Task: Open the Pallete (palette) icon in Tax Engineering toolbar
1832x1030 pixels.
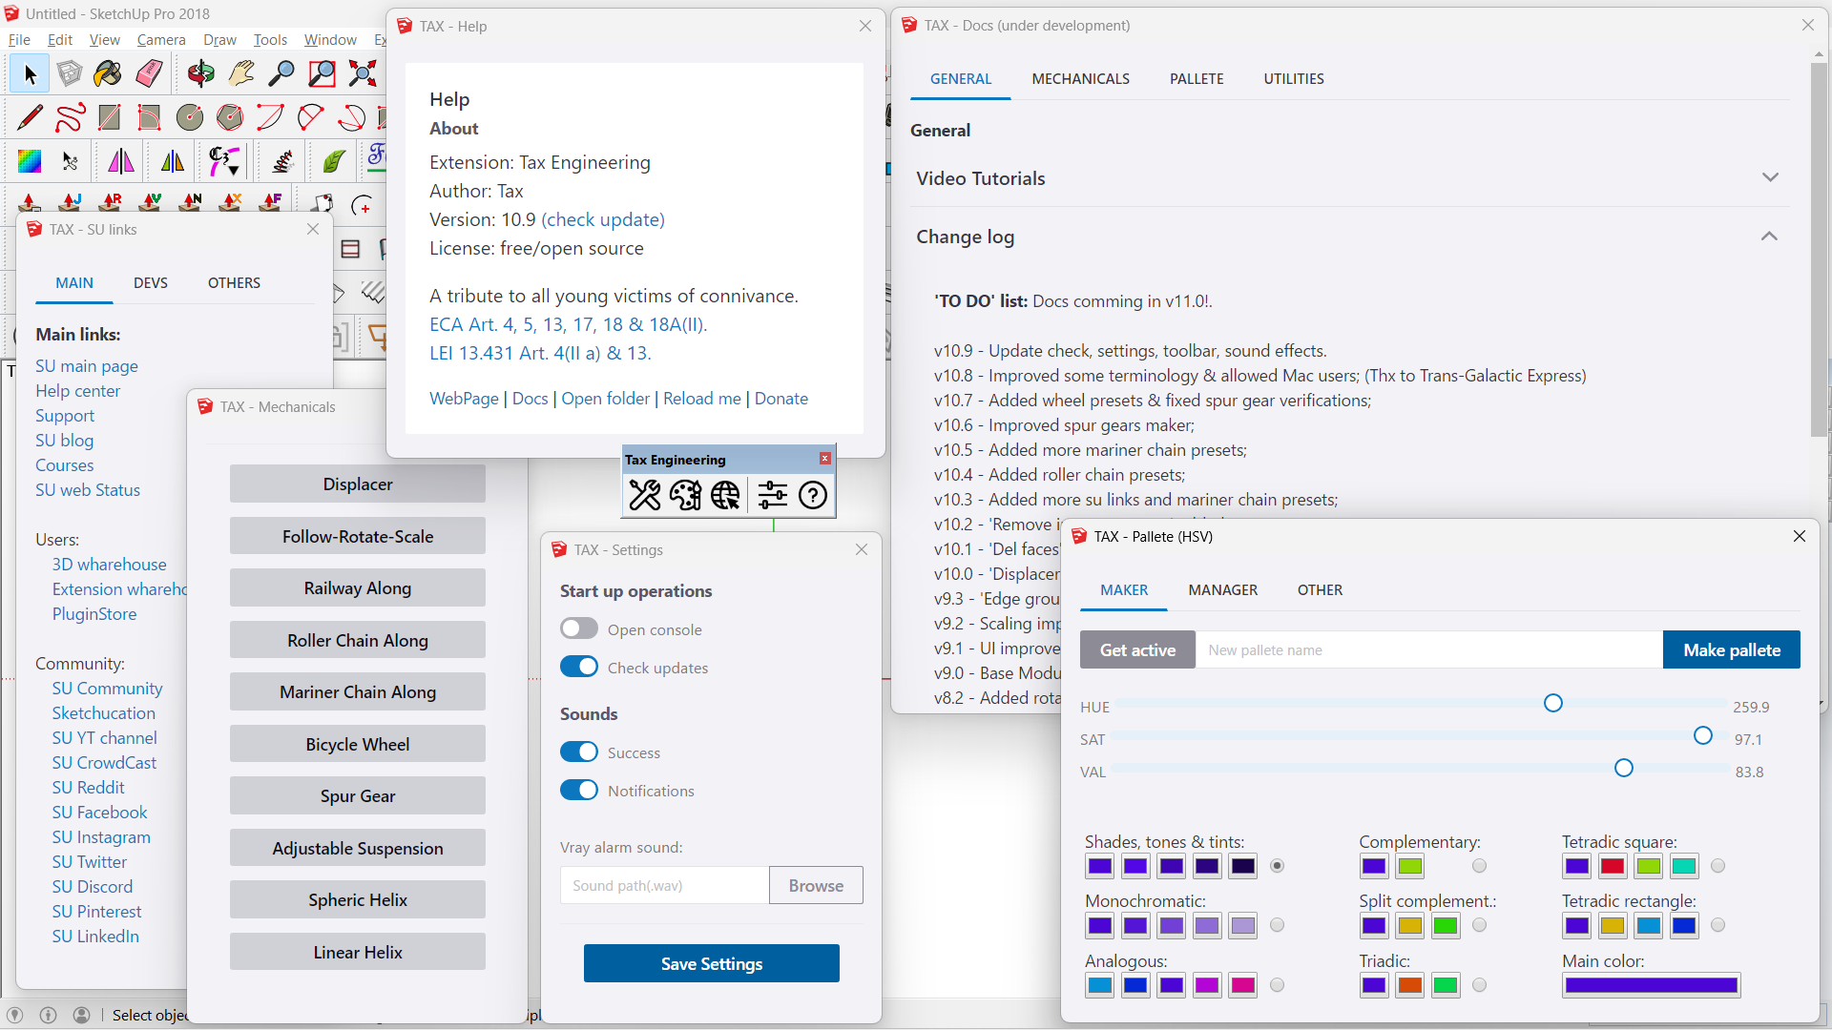Action: [x=685, y=495]
